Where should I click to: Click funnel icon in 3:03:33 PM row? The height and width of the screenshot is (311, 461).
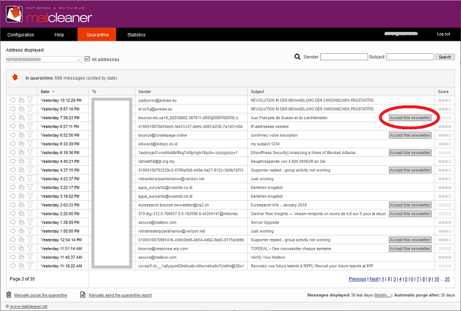30,205
